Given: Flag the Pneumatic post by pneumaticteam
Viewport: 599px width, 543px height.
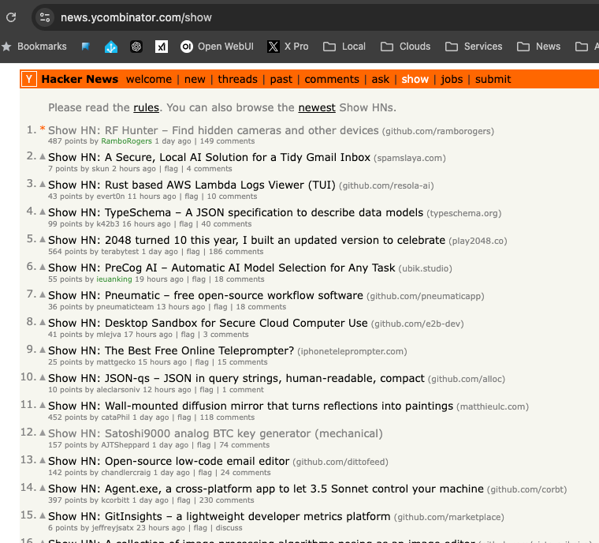Looking at the screenshot, I should tap(220, 306).
